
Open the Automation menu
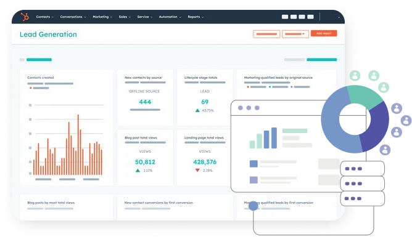170,17
